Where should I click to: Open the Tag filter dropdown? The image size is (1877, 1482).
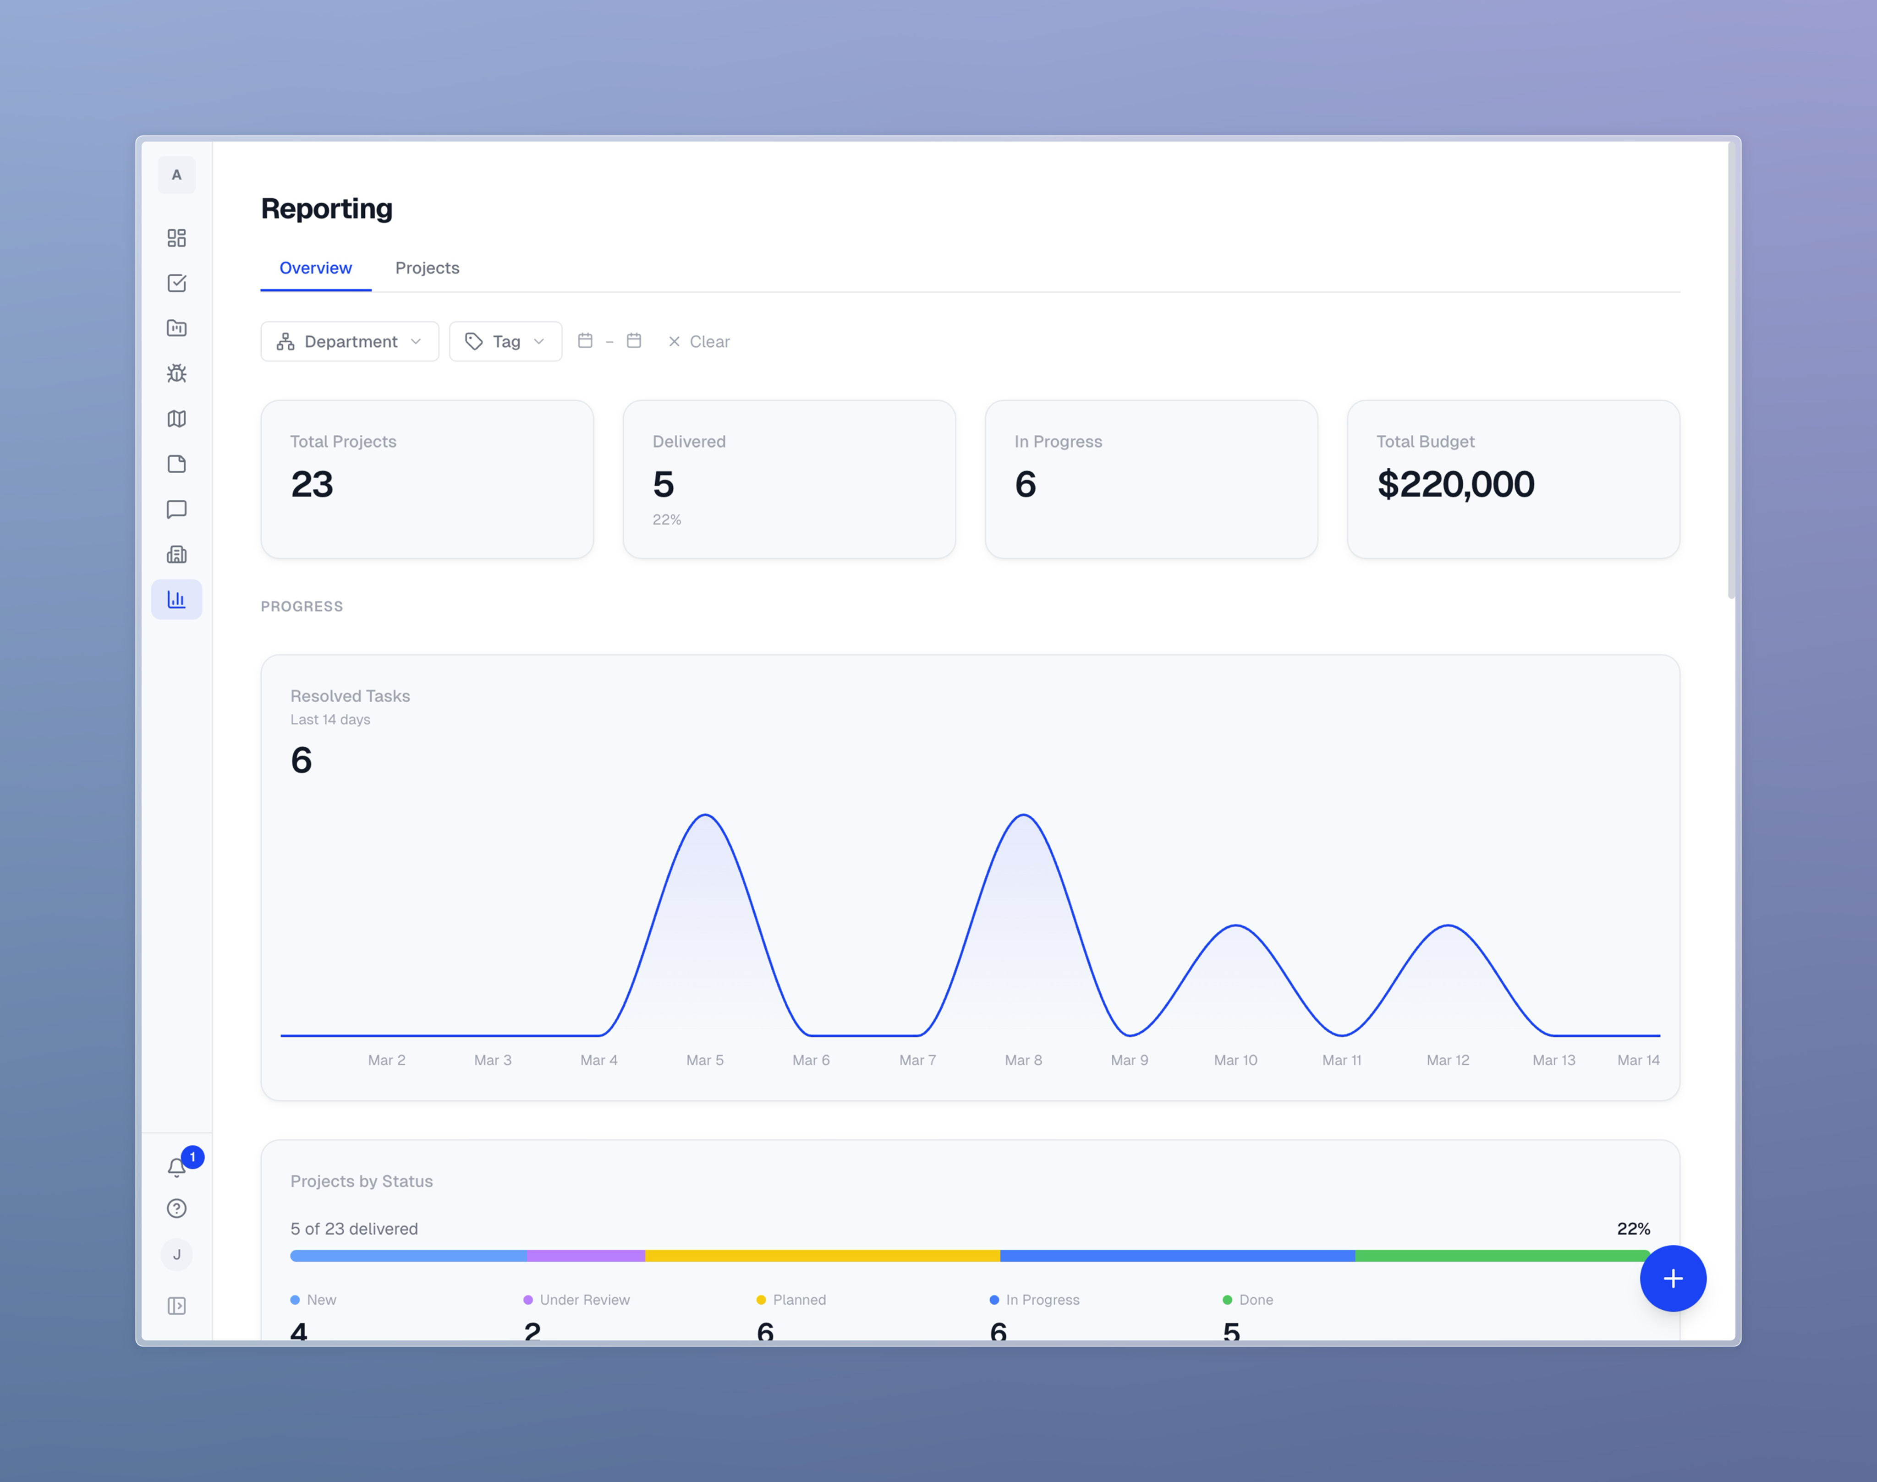click(x=505, y=341)
